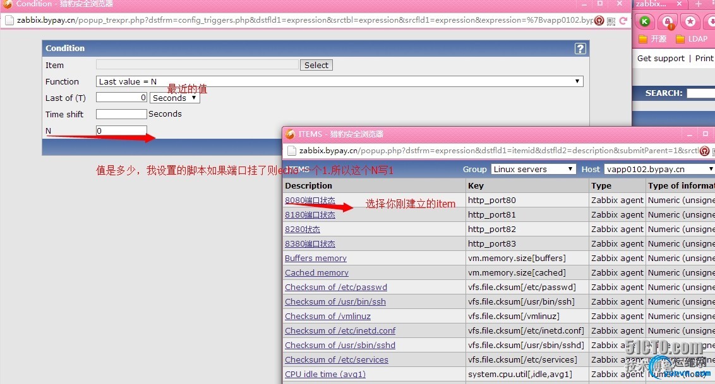This screenshot has height=384, width=715.
Task: Click the vfs.file.cksum[/etc/passwd] key cell
Action: pyautogui.click(x=527, y=287)
